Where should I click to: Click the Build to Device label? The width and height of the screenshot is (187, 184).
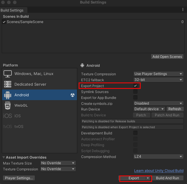click(93, 115)
